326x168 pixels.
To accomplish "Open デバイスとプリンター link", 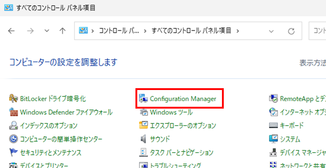I will point(44,165).
